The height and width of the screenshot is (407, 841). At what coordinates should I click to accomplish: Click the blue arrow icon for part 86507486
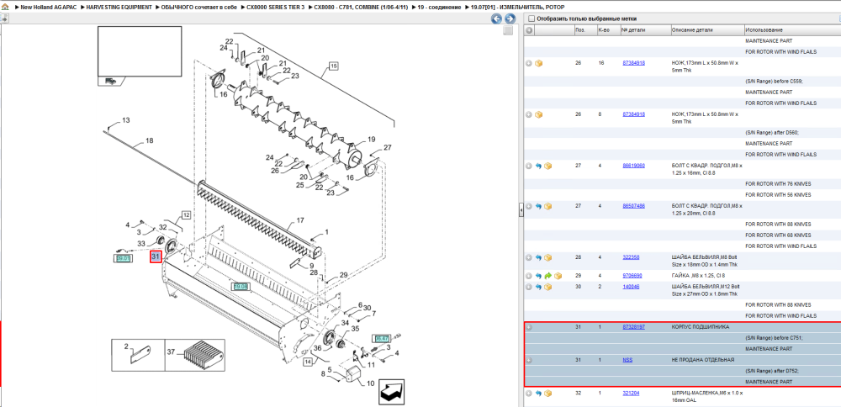(x=539, y=206)
